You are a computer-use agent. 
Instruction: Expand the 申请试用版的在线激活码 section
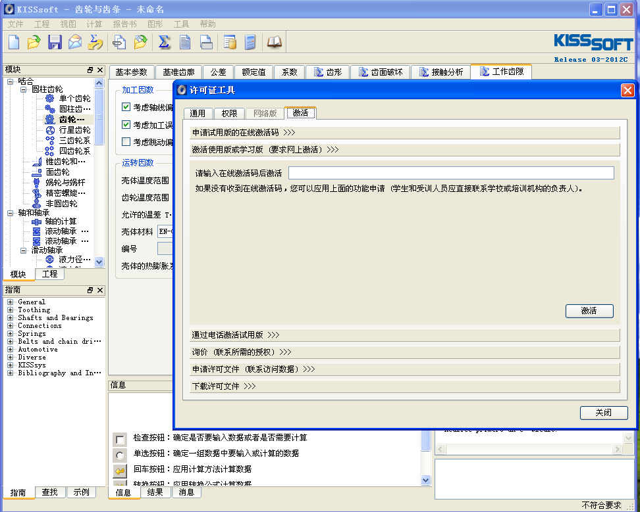pyautogui.click(x=405, y=132)
